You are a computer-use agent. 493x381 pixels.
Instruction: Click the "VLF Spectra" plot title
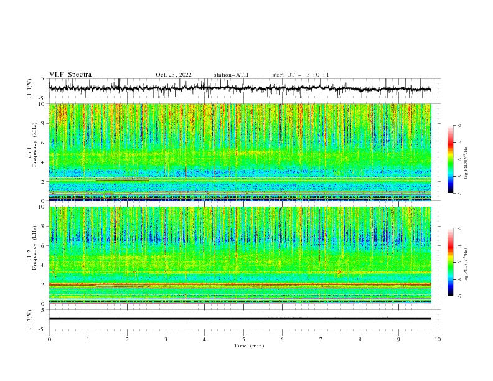70,75
